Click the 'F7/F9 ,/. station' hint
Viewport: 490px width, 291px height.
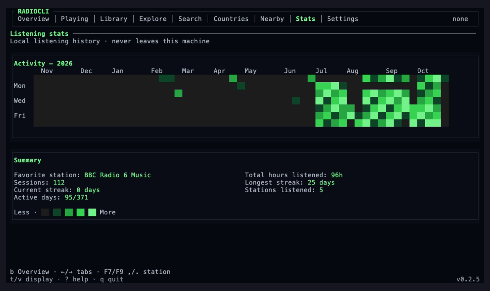click(137, 272)
